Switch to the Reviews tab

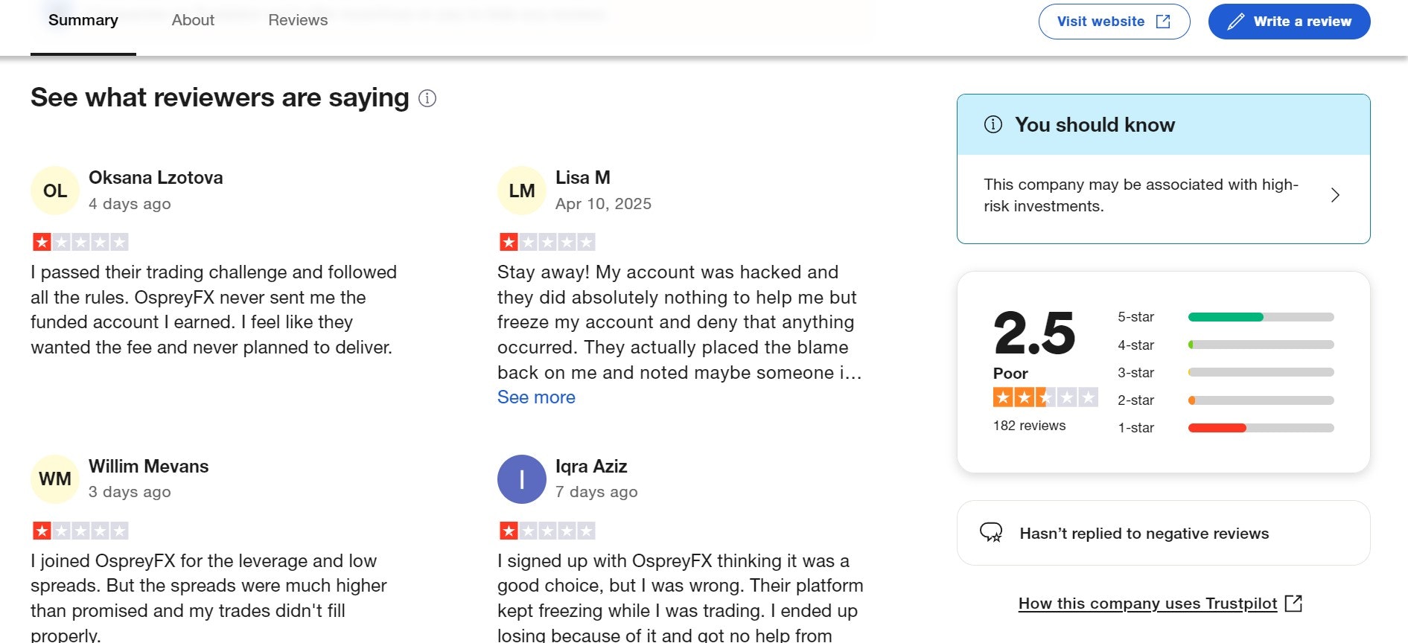point(298,20)
